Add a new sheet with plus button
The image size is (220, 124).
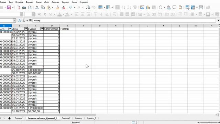9,118
